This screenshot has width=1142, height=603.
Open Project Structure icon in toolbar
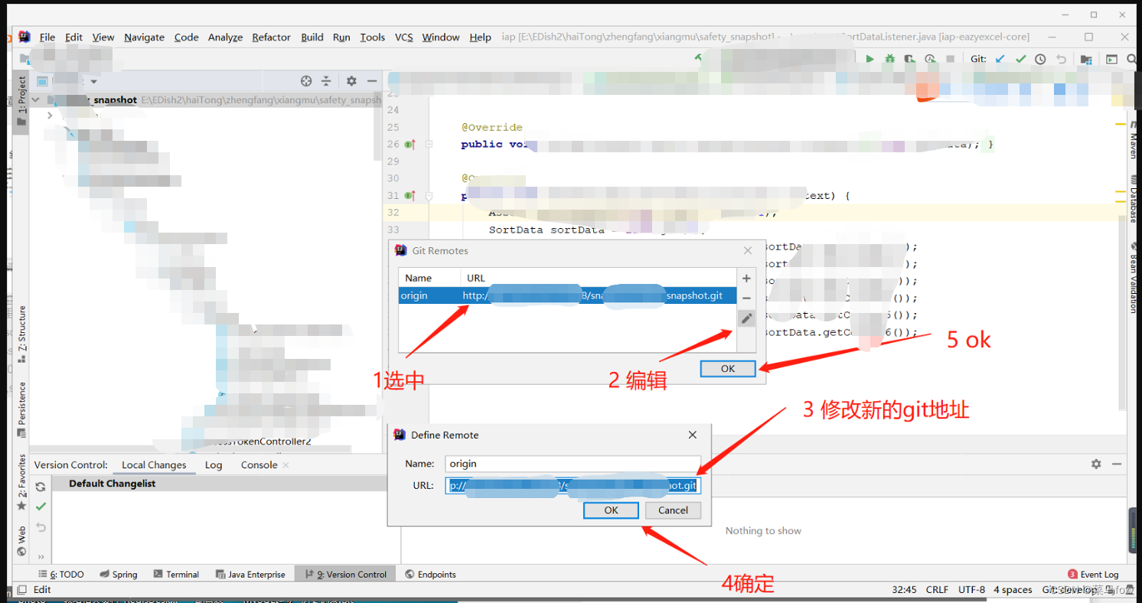click(x=1086, y=59)
